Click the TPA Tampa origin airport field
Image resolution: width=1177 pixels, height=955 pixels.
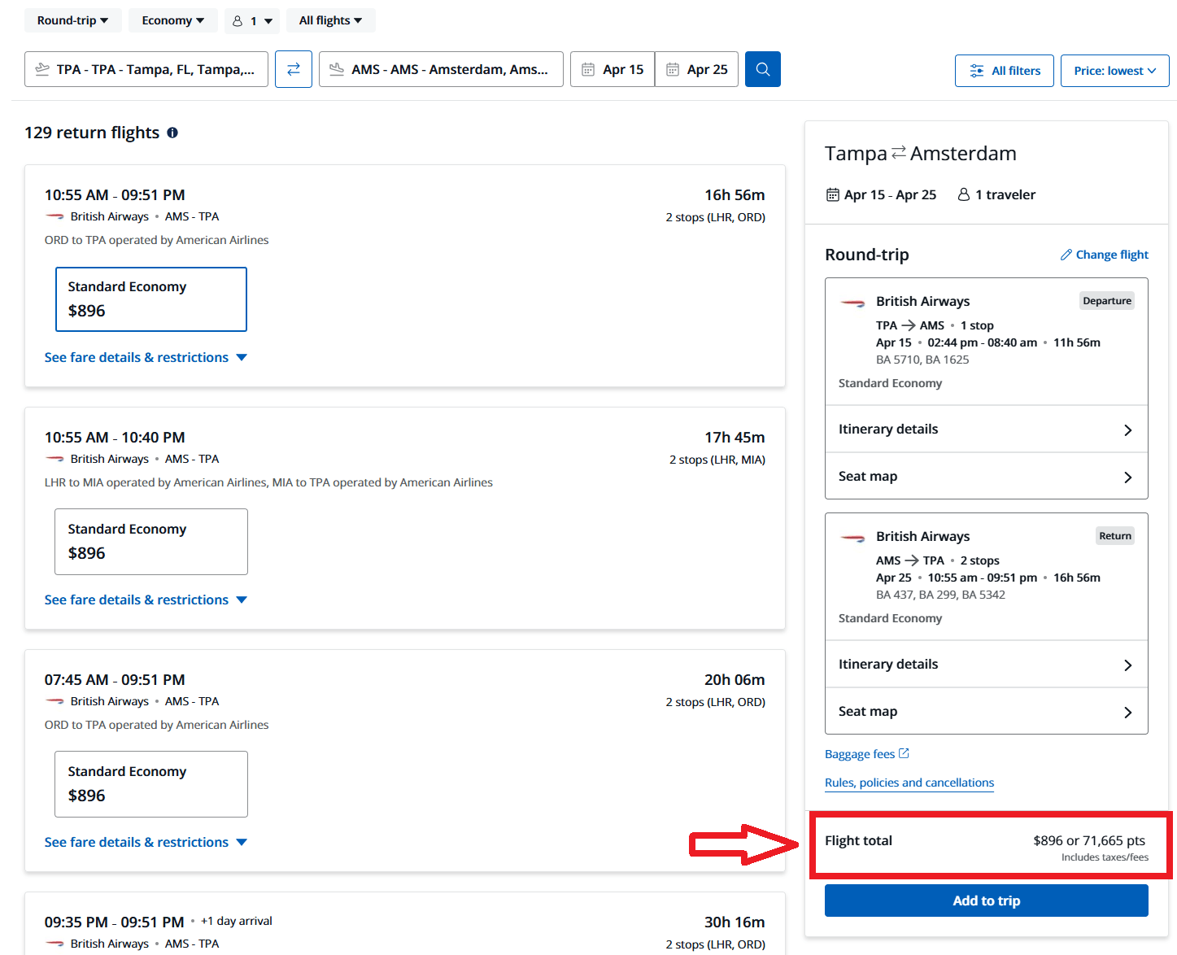coord(146,69)
